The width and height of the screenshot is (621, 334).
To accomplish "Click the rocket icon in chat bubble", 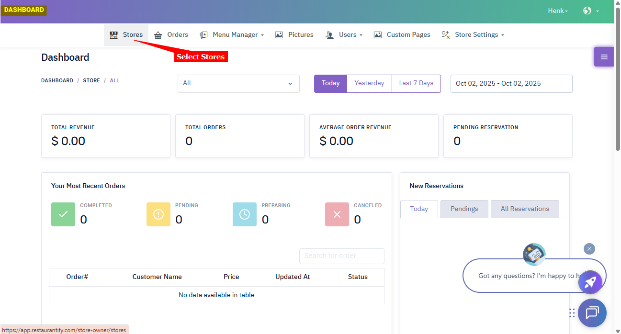I will [x=590, y=282].
